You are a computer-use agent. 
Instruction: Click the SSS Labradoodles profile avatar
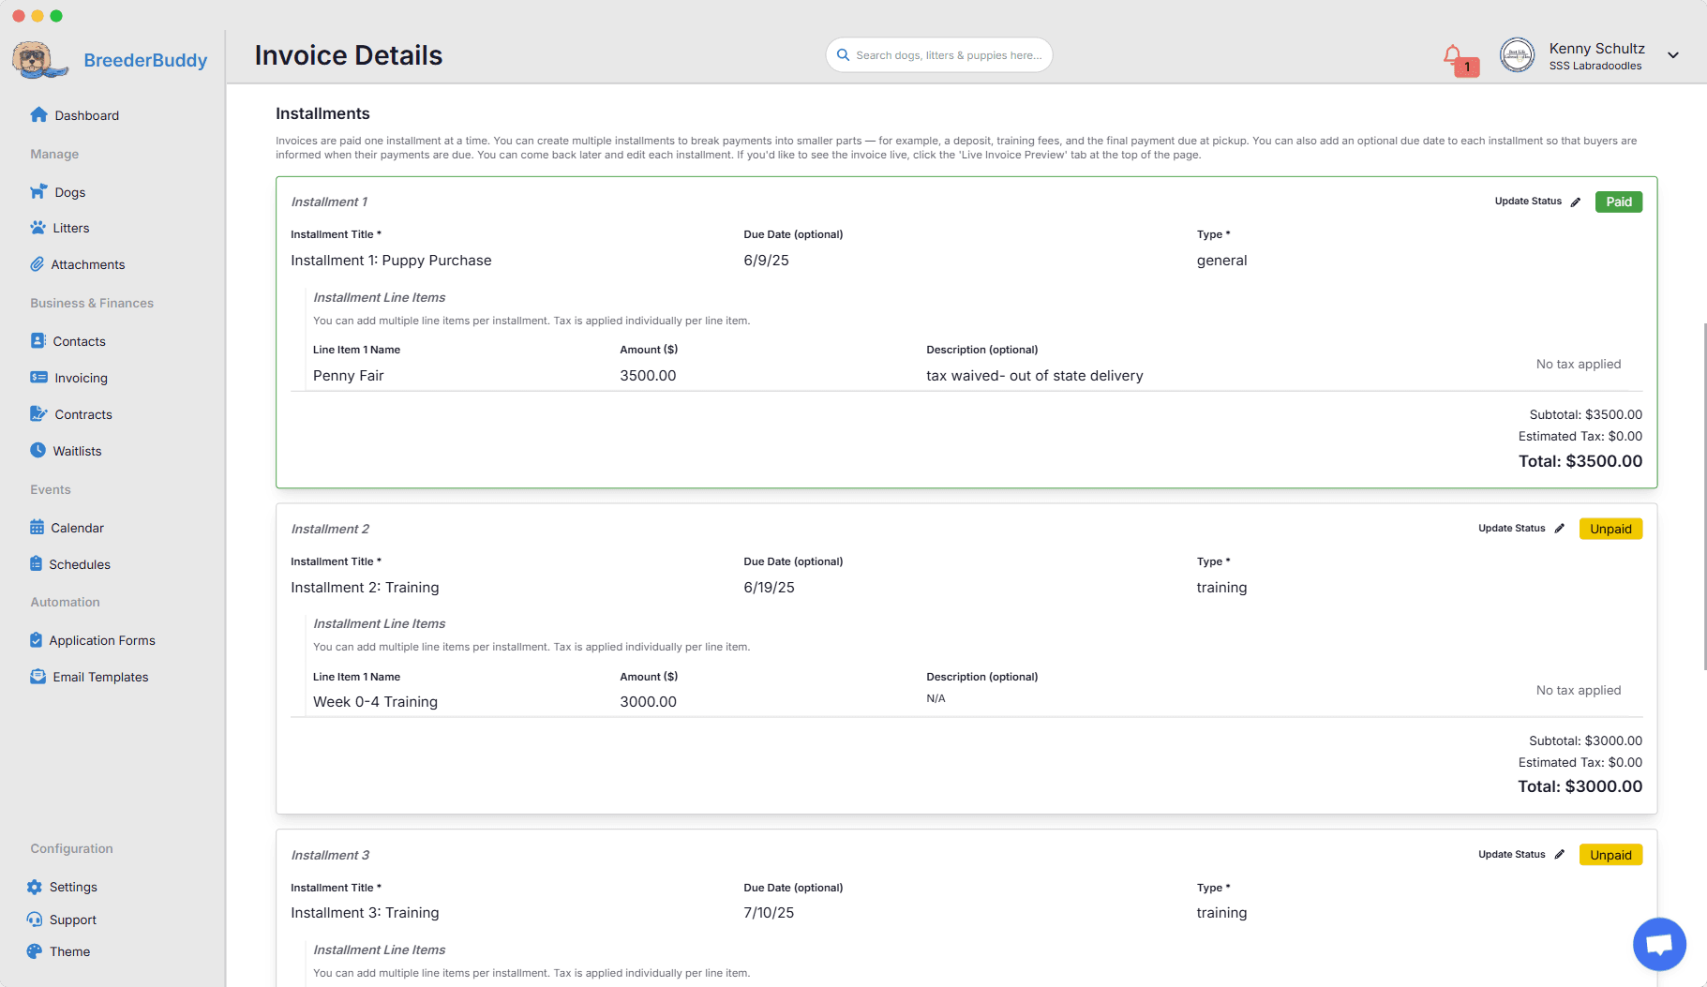click(1517, 55)
